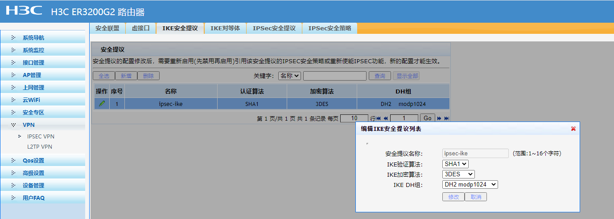Open the IKE DH组 dropdown
This screenshot has width=614, height=219.
470,185
